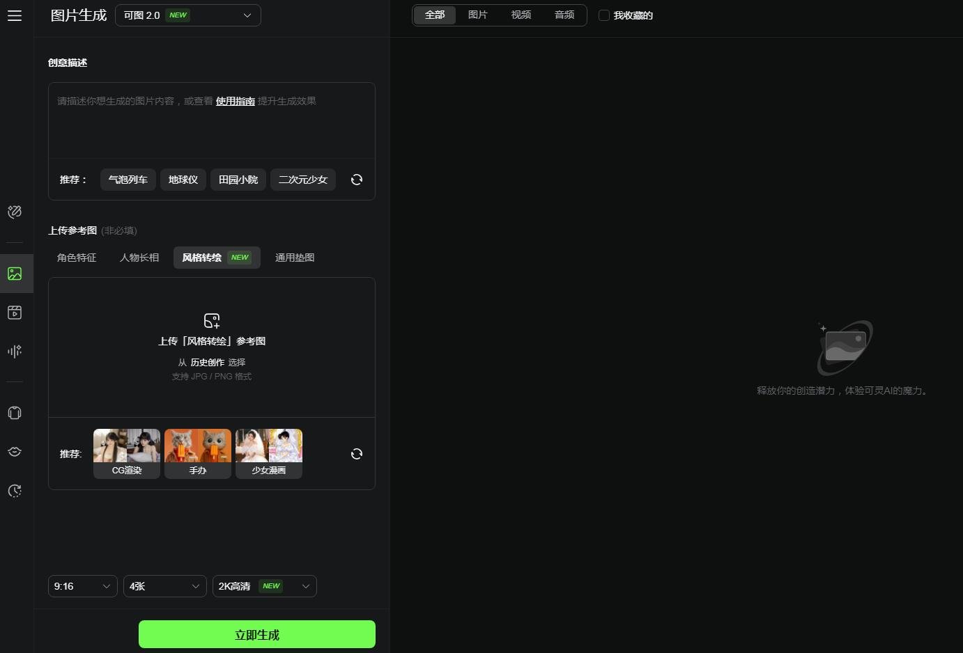Open the 9:16 aspect ratio dropdown

(82, 586)
